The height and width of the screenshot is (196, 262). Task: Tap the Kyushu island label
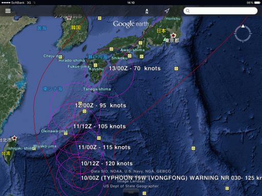tap(96, 69)
